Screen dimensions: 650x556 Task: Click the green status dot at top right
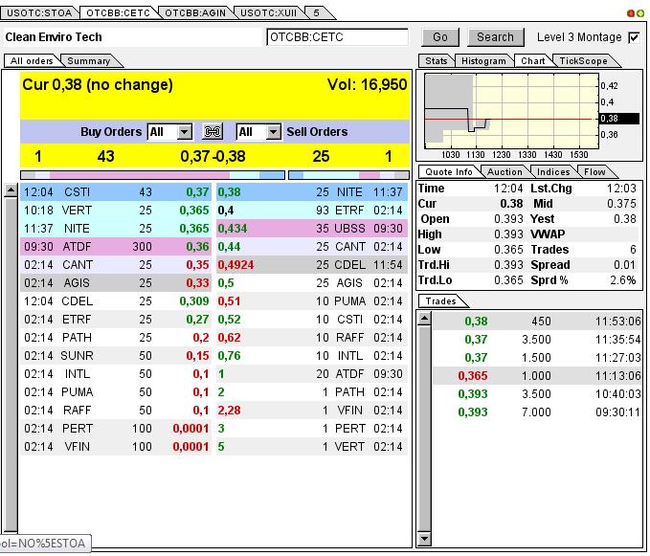coord(639,13)
